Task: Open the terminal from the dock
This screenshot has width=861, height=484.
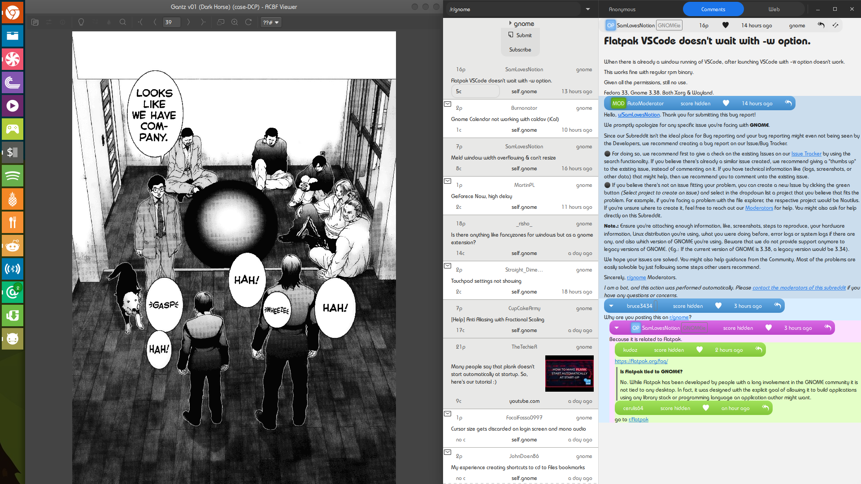Action: pos(13,152)
